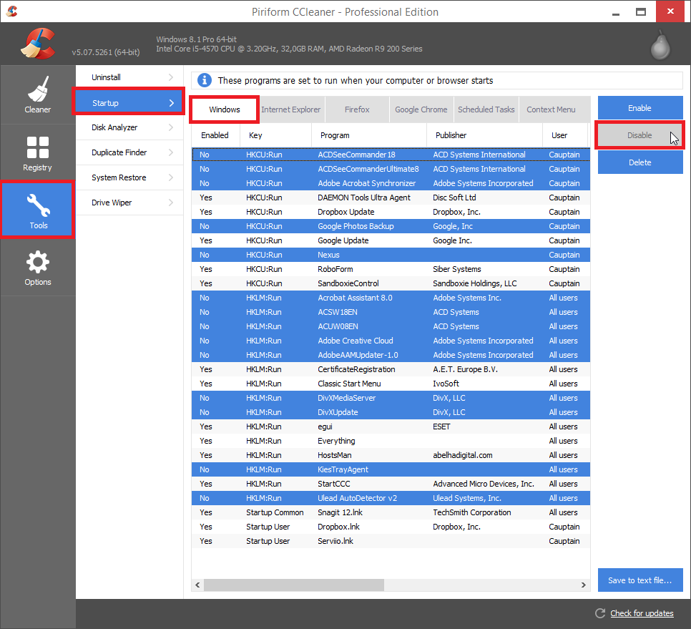Click the Delete button

pos(640,162)
